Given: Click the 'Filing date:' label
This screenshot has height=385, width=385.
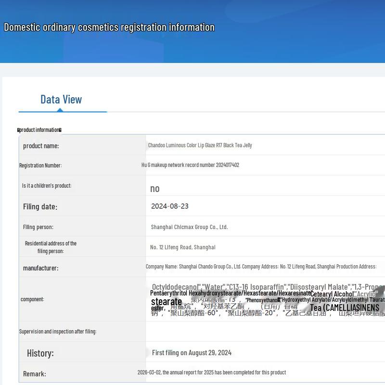Looking at the screenshot, I should pos(40,207).
